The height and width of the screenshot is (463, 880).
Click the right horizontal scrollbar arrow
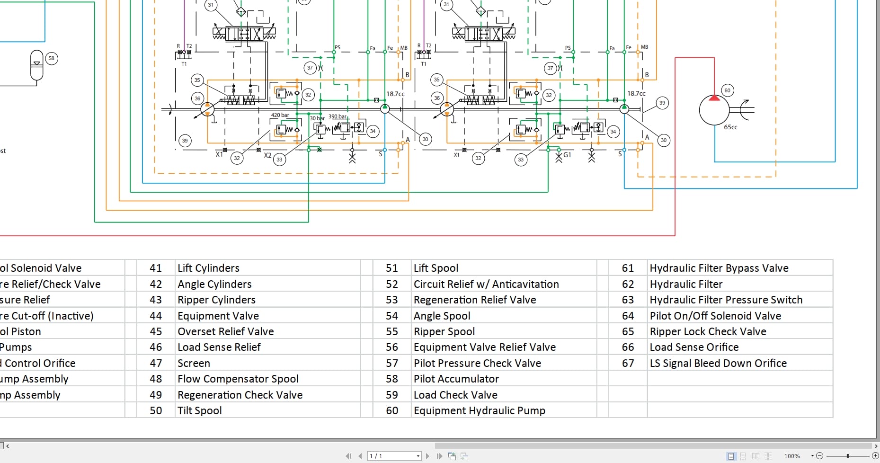pos(877,445)
